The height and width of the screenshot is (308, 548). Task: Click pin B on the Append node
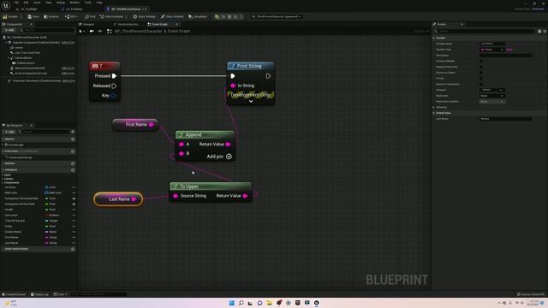(182, 153)
